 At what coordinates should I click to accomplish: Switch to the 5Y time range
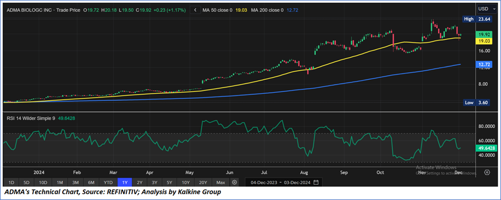[x=170, y=182]
